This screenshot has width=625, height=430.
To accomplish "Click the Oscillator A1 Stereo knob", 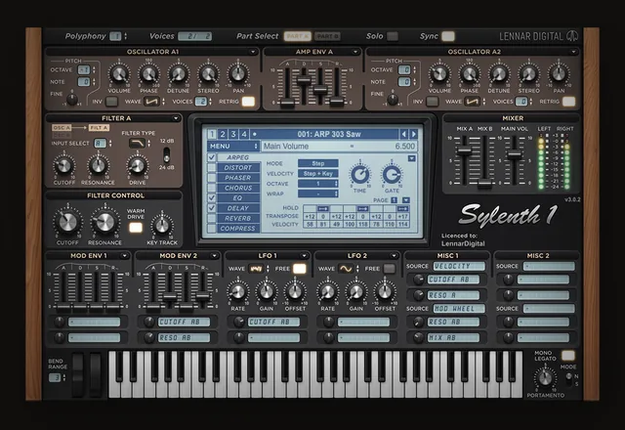I will coord(208,74).
